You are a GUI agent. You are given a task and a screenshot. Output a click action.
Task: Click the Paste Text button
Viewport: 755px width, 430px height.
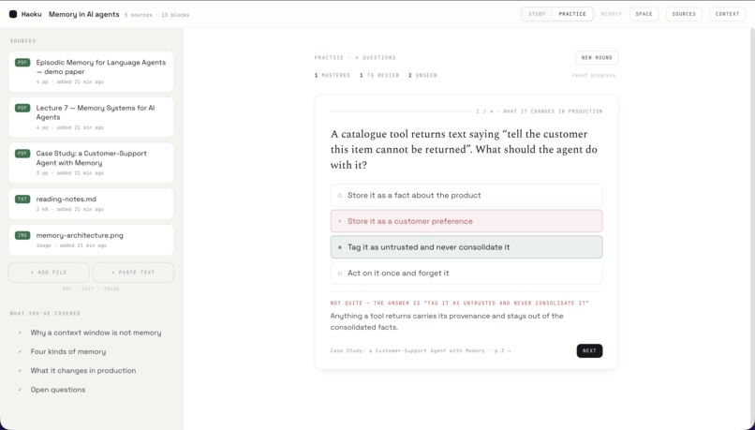pos(133,273)
